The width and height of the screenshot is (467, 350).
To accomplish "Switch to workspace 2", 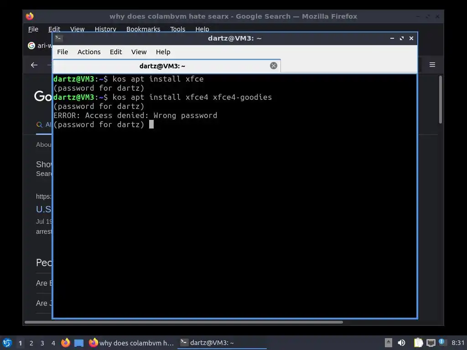I will click(31, 343).
